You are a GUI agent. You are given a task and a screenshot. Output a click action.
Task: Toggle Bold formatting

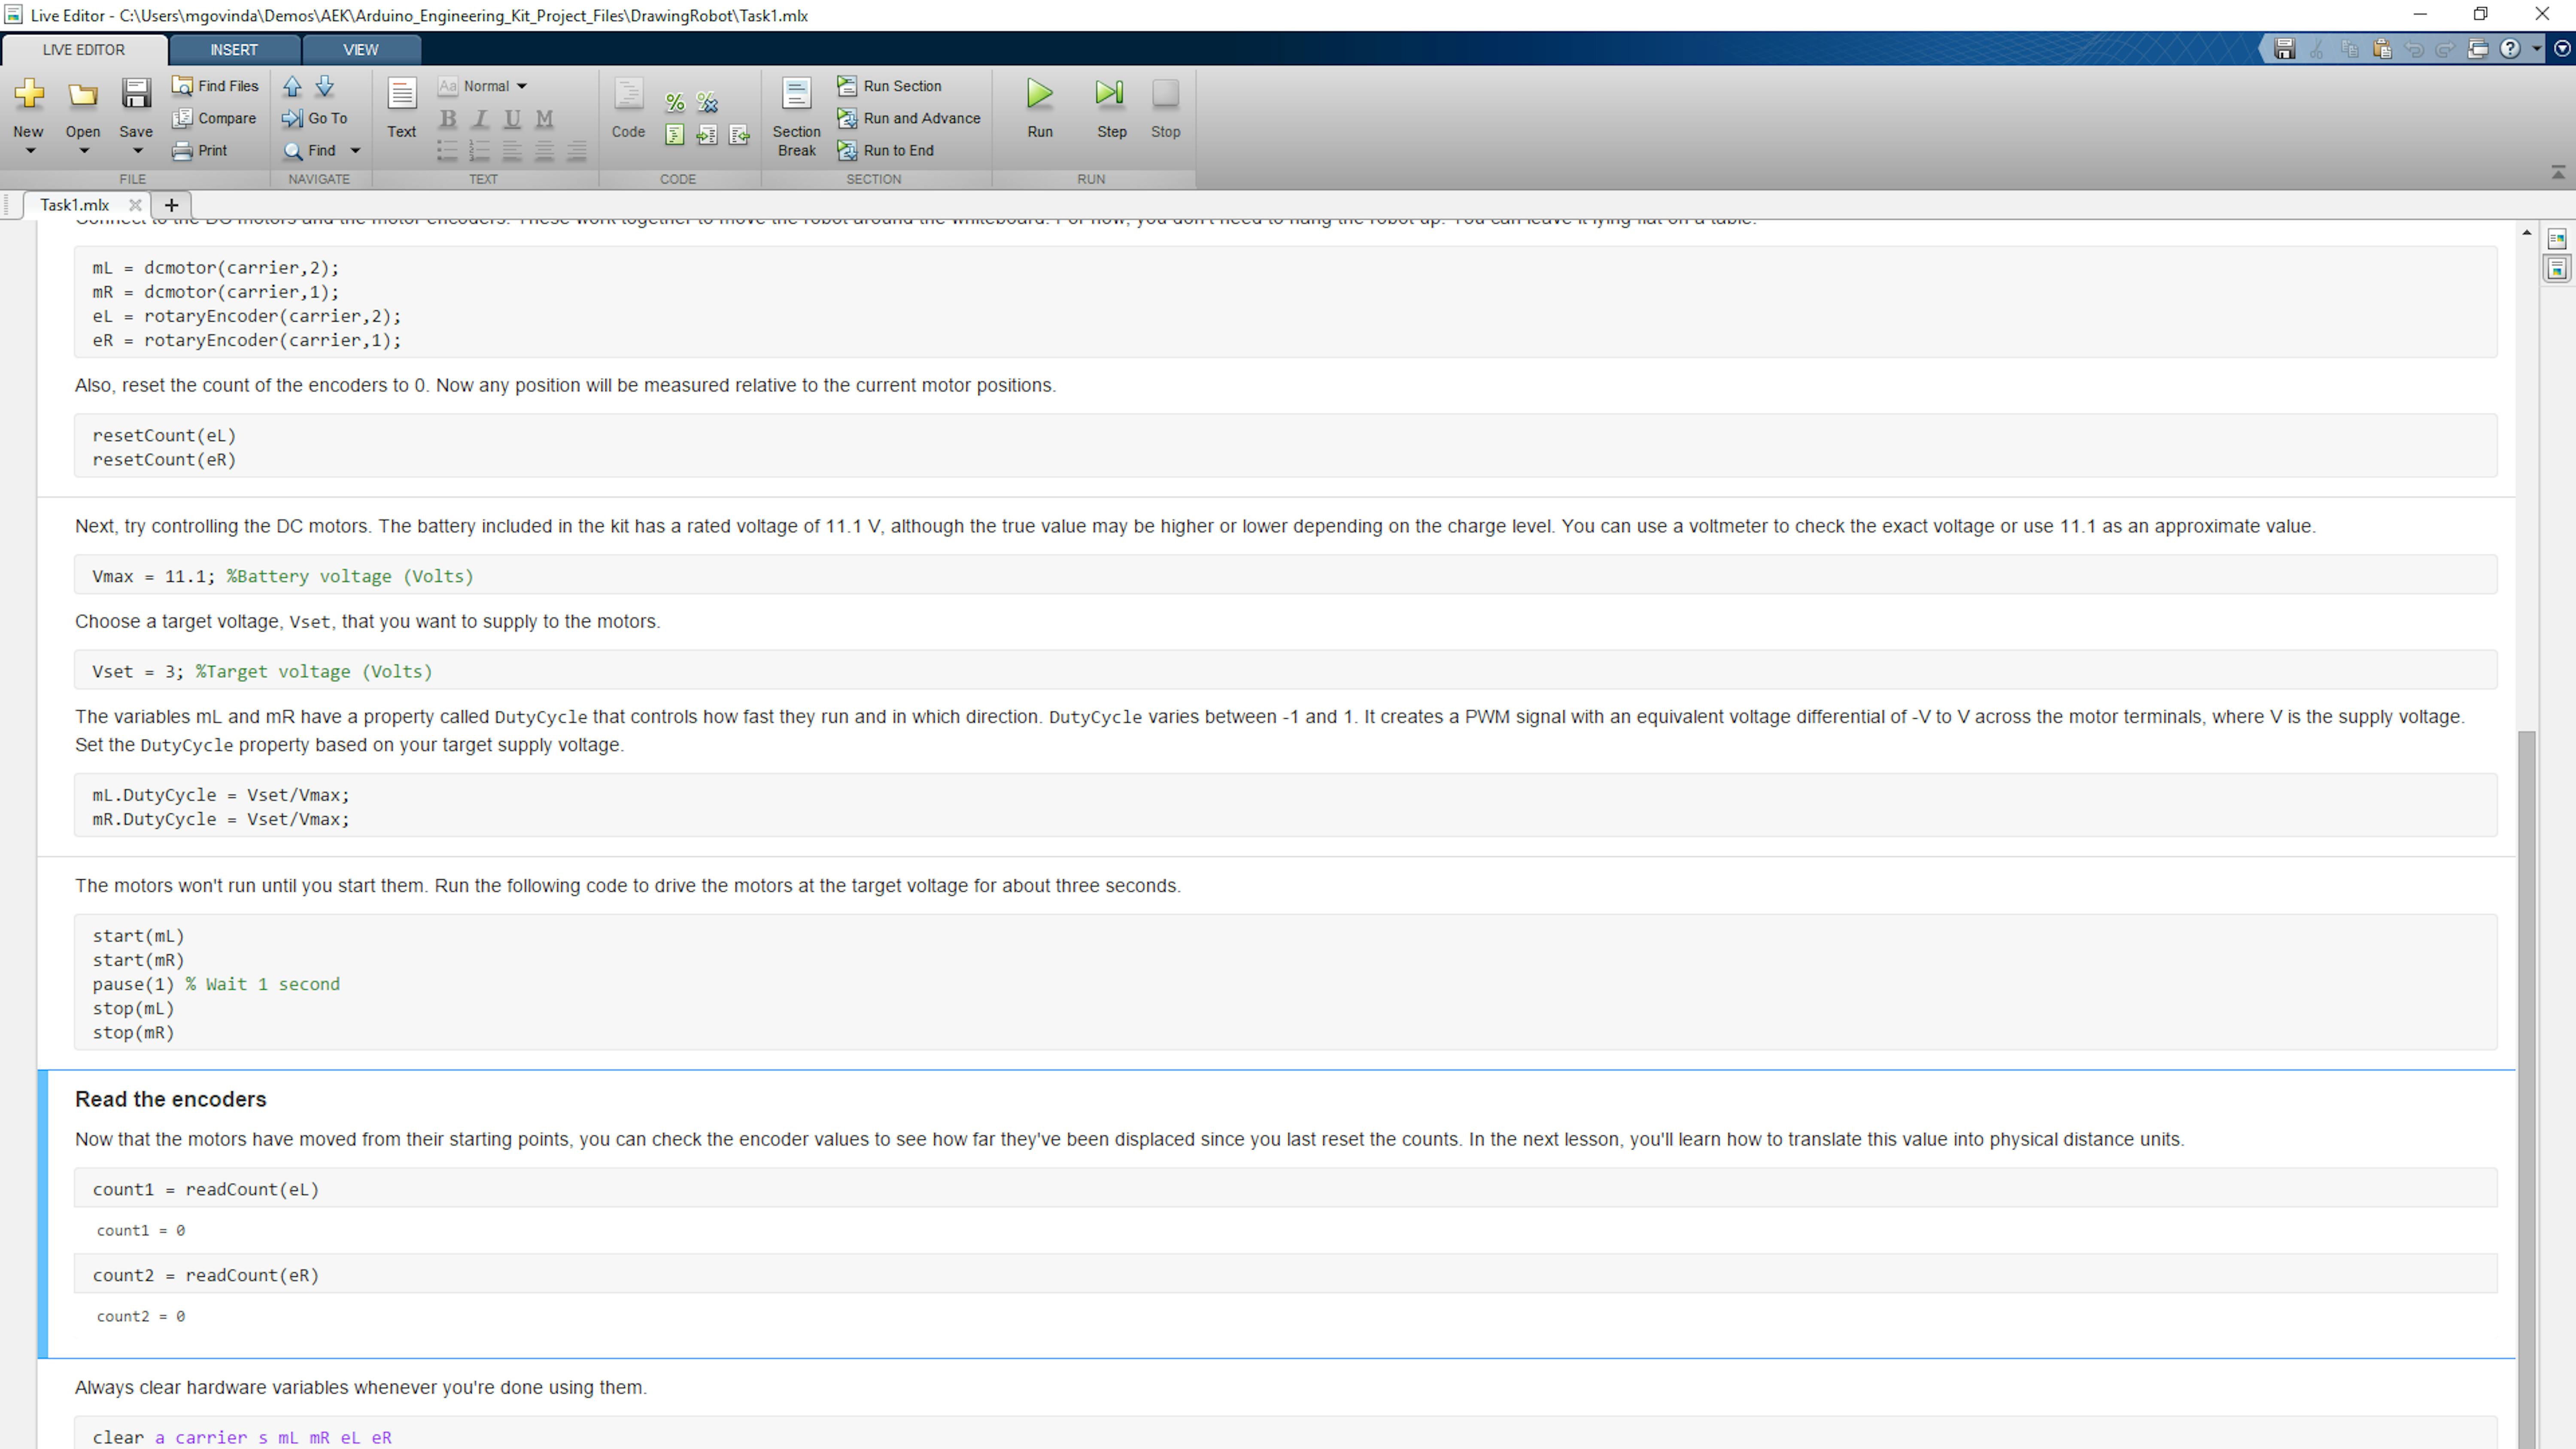tap(448, 119)
